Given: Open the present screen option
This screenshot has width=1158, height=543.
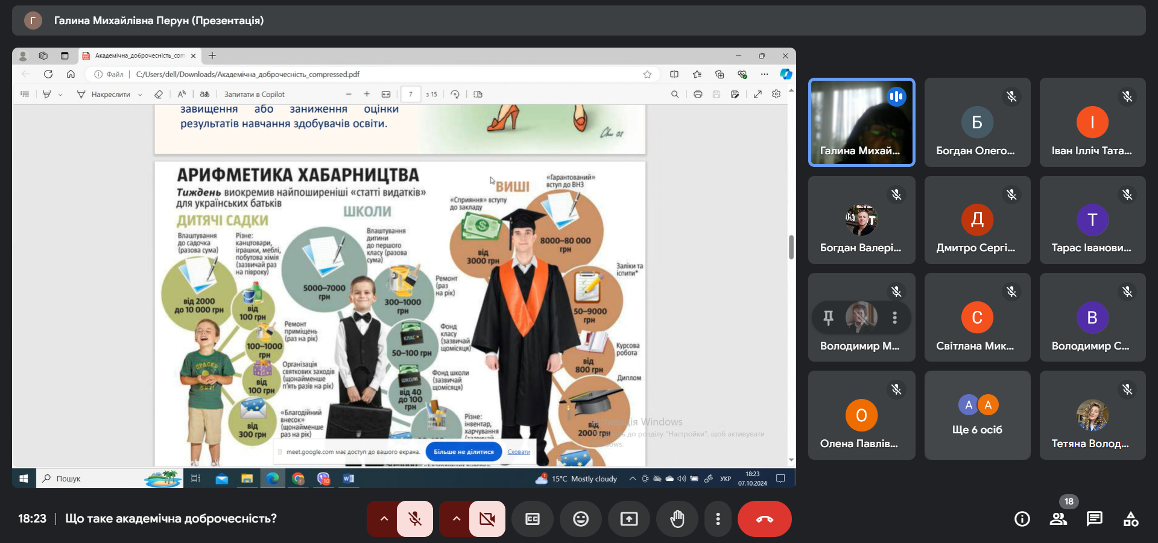Looking at the screenshot, I should pyautogui.click(x=629, y=519).
